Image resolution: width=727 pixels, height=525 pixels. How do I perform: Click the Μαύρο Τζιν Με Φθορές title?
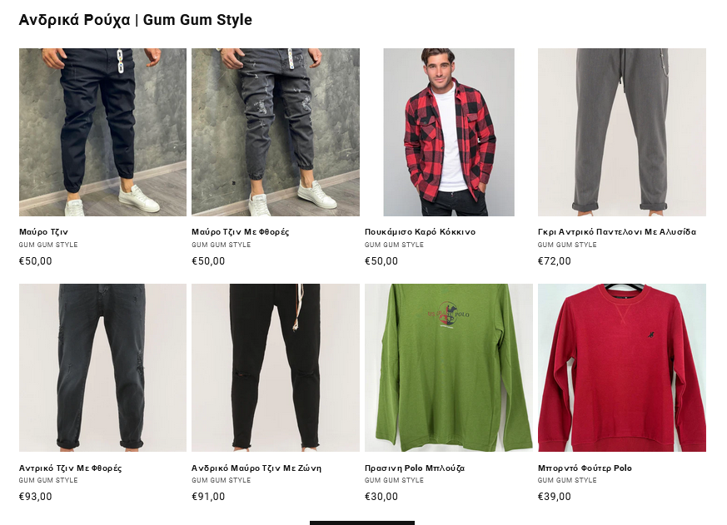240,231
